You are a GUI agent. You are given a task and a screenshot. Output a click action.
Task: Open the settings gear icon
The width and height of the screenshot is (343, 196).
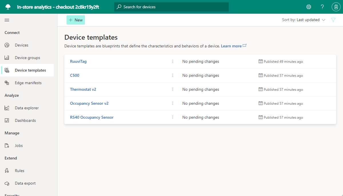pyautogui.click(x=309, y=7)
